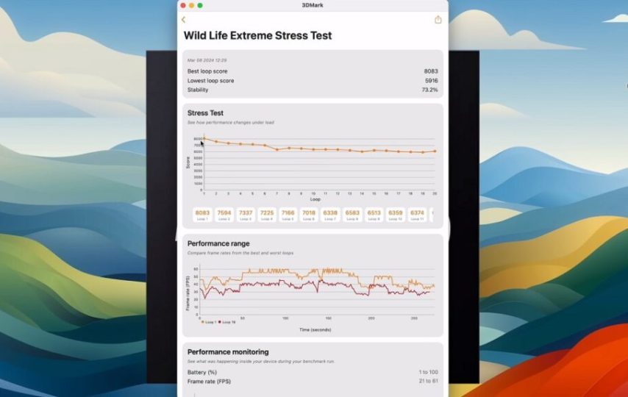Click the Loop 3 score card 7337
The height and width of the screenshot is (397, 628).
coord(245,214)
